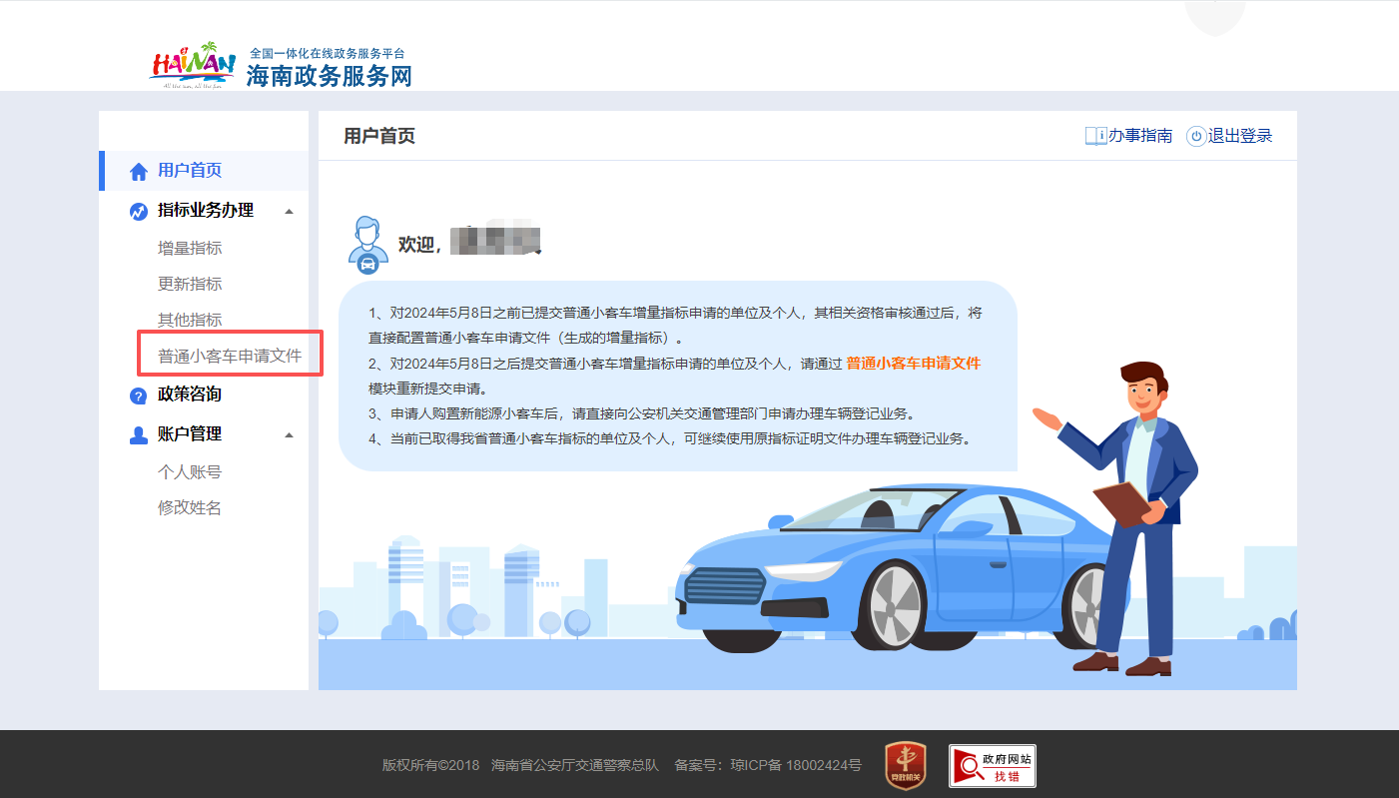Click the police badge emblem in the footer
Screen dimensions: 1399x798
coord(904,765)
